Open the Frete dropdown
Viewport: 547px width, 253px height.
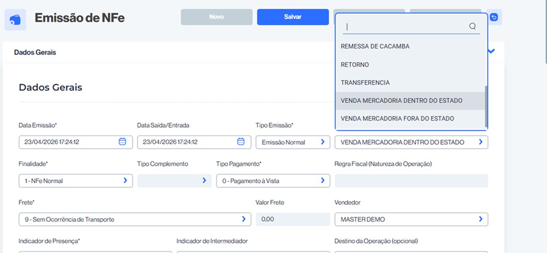tap(135, 219)
